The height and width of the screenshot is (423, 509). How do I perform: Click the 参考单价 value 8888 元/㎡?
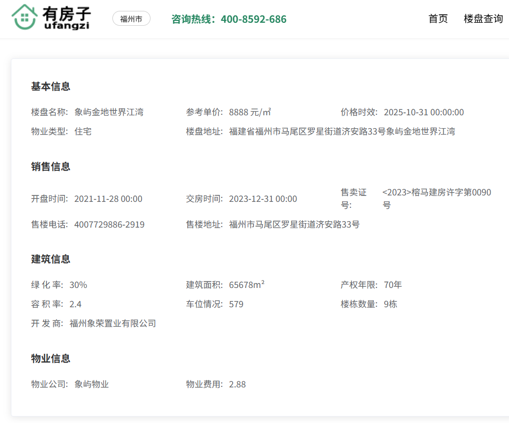(x=250, y=112)
